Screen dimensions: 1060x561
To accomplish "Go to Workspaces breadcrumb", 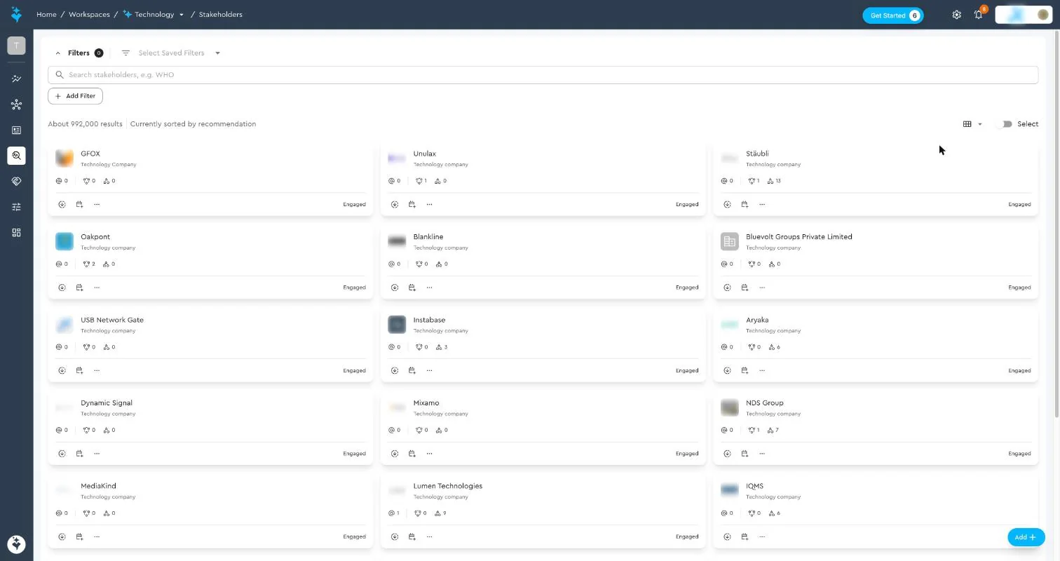I will (x=89, y=15).
